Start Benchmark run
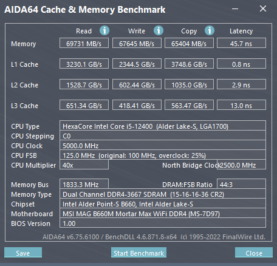Screen dimensions: 277x266 [x=138, y=253]
